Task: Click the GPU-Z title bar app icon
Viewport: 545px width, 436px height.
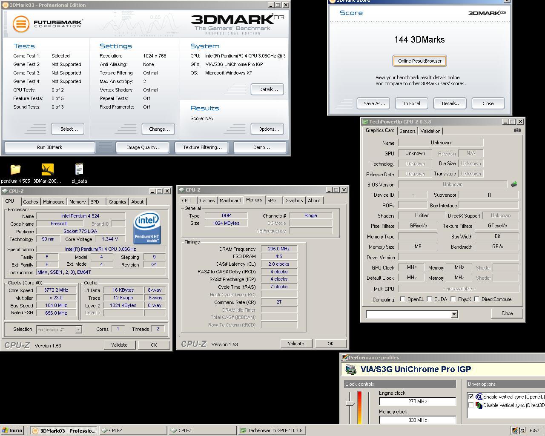Action: pos(365,122)
